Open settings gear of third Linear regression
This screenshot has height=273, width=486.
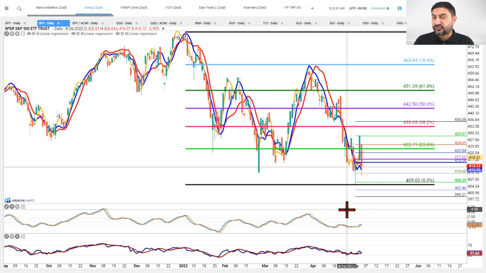click(x=122, y=34)
